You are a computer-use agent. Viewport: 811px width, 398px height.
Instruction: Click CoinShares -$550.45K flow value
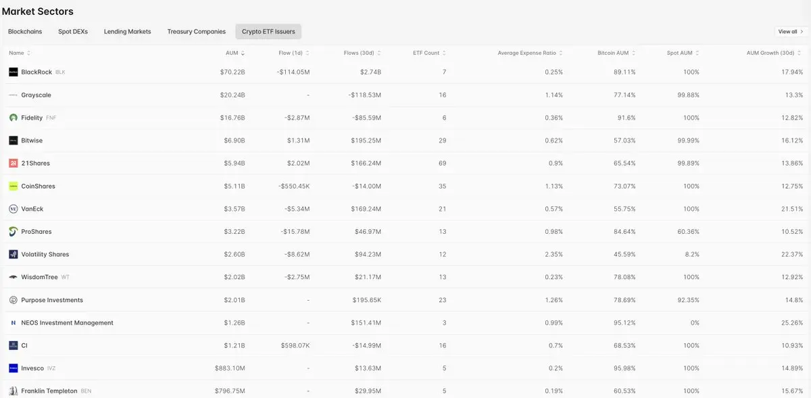click(x=294, y=186)
